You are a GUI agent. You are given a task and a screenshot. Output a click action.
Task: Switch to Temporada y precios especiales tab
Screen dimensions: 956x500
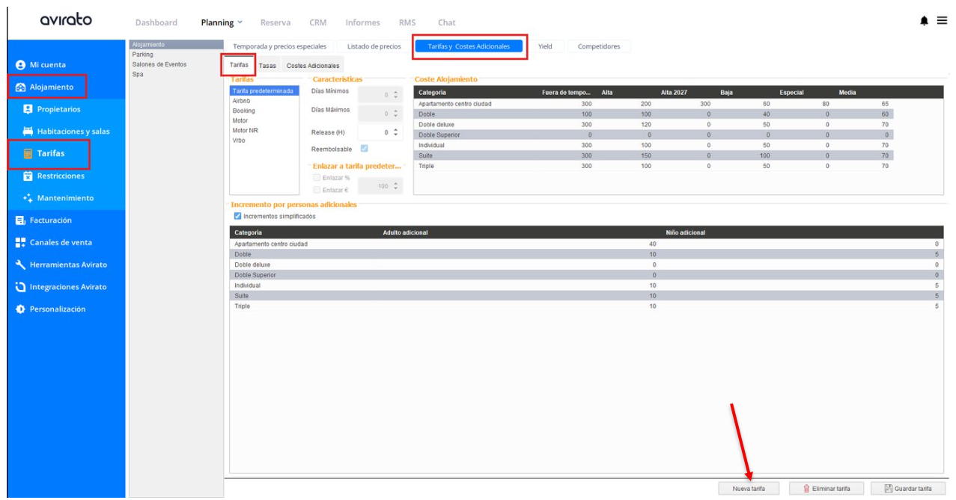click(x=279, y=46)
